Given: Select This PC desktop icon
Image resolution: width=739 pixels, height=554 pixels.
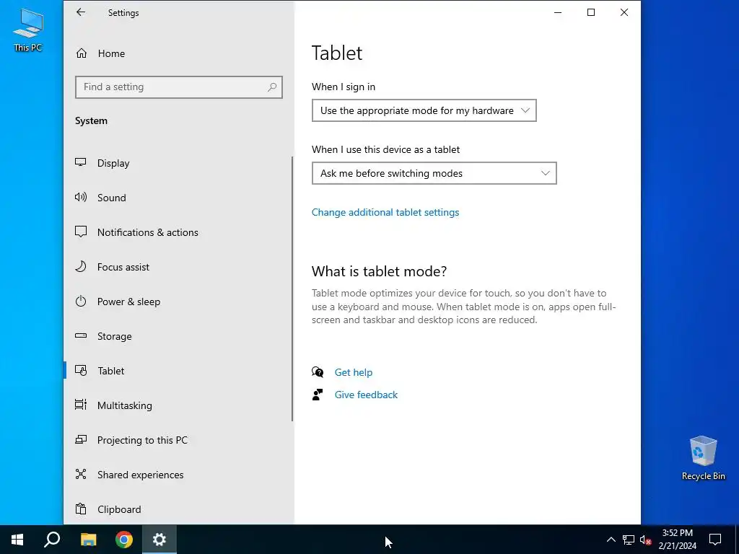Looking at the screenshot, I should [28, 30].
